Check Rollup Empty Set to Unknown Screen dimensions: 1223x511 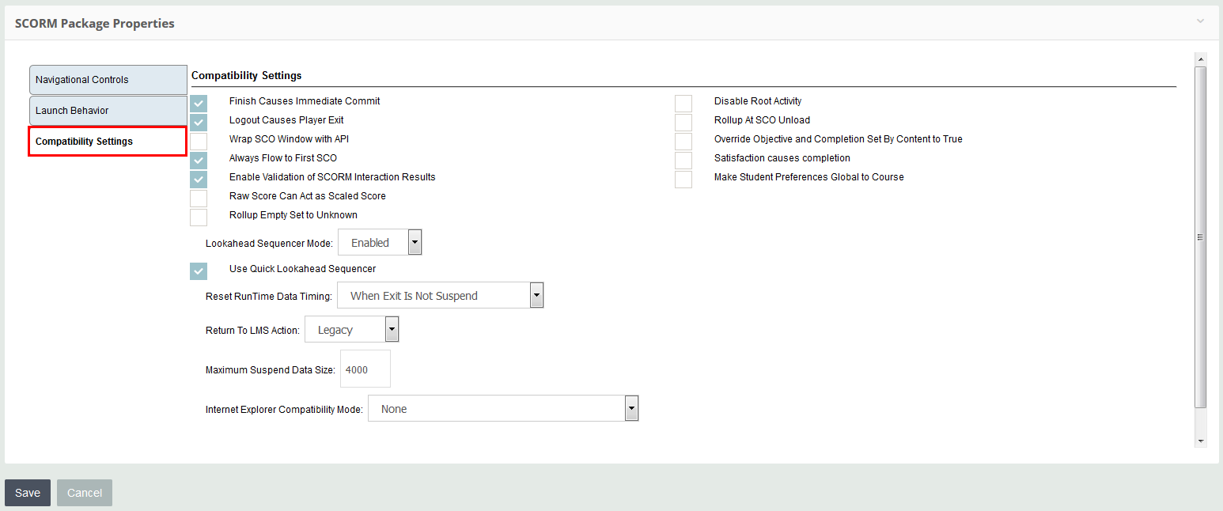click(199, 217)
